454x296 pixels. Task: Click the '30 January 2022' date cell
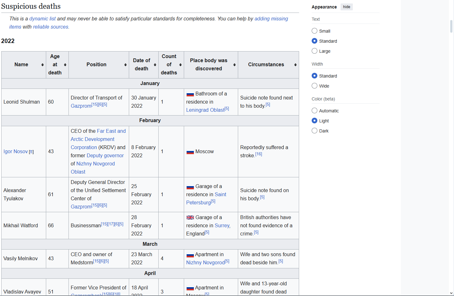coord(144,102)
